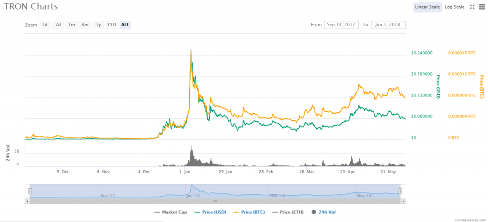The image size is (488, 222).
Task: Set zoom to YTD
Action: (112, 25)
